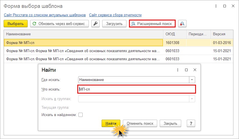Click the Где искать field showing Наименование

[x=134, y=80]
